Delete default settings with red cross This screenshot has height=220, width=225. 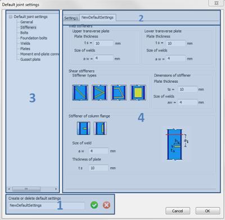pos(106,205)
